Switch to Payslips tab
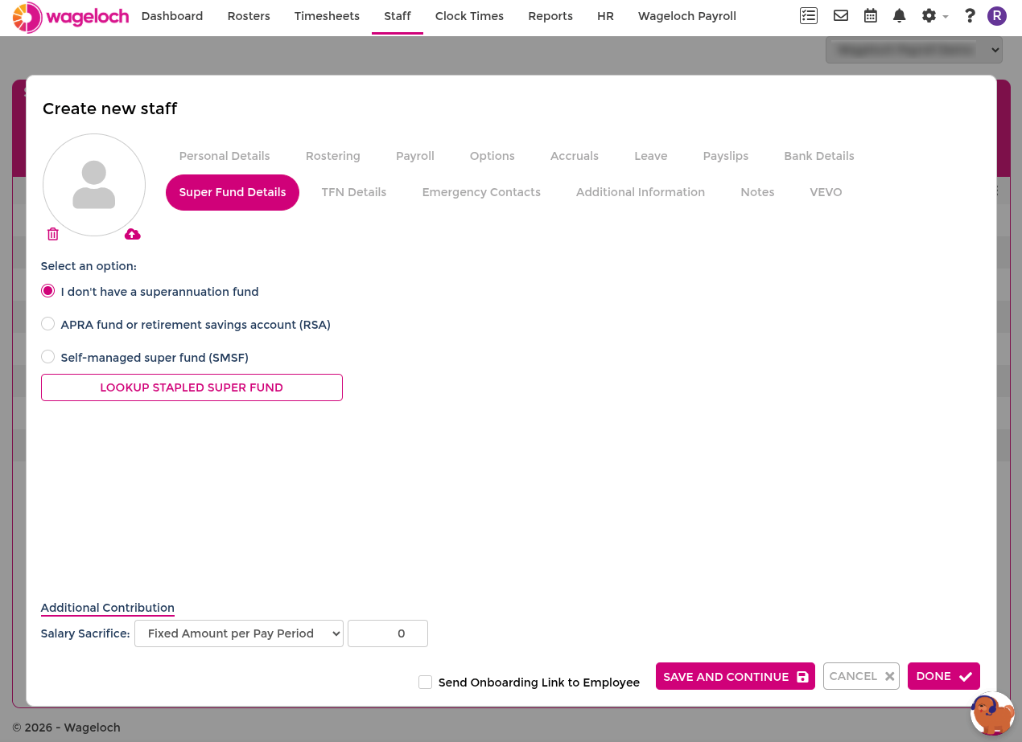This screenshot has width=1022, height=742. click(x=726, y=156)
